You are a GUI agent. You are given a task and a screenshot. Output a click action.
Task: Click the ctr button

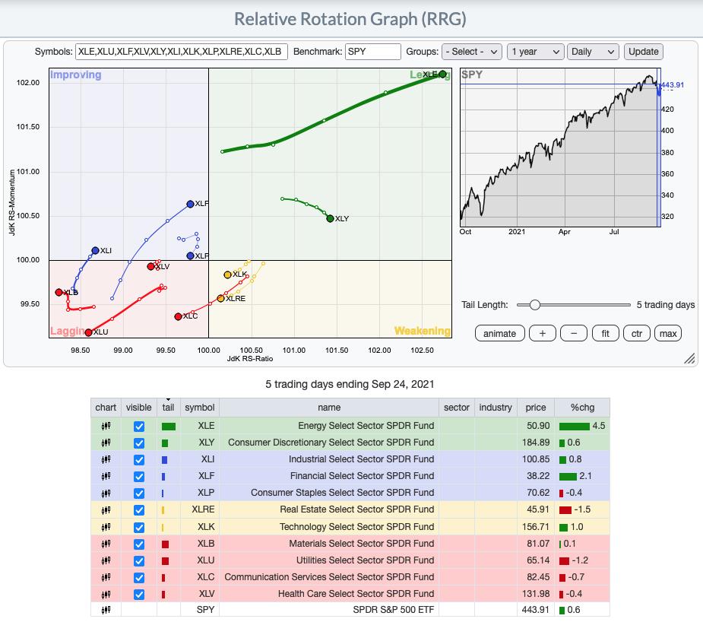[x=637, y=333]
